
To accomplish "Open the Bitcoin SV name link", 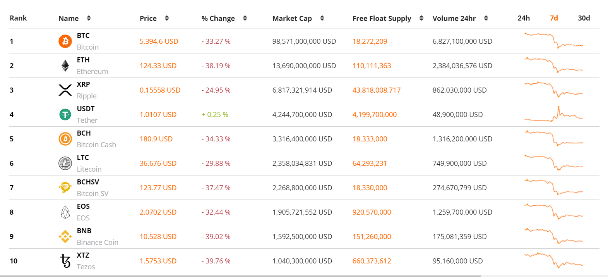I will (x=92, y=193).
